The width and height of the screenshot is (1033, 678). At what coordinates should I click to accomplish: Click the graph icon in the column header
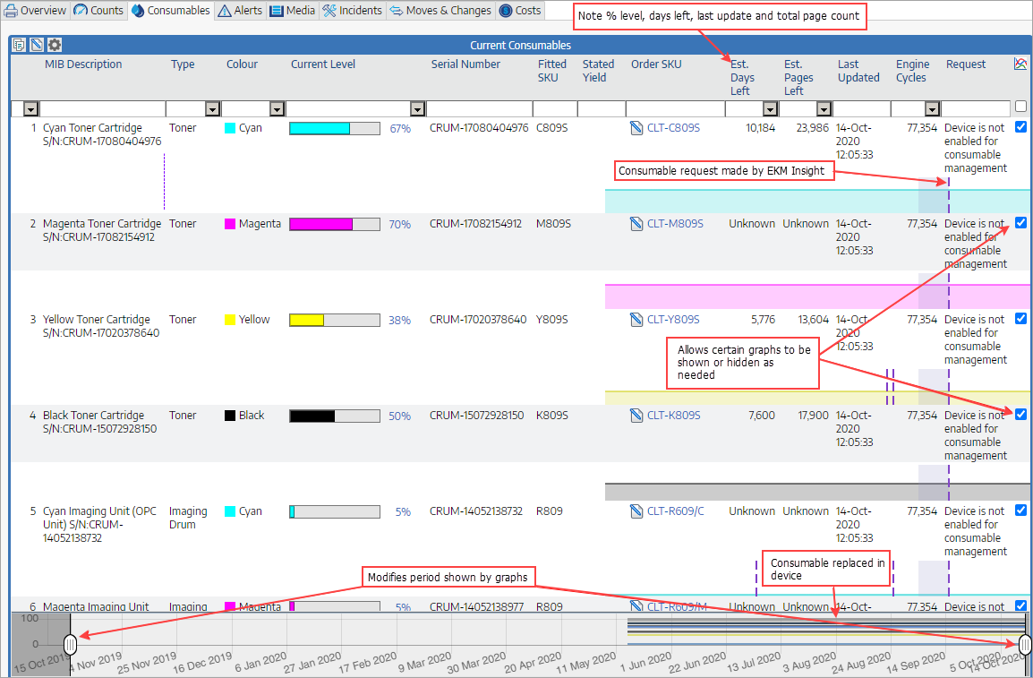pyautogui.click(x=1020, y=64)
